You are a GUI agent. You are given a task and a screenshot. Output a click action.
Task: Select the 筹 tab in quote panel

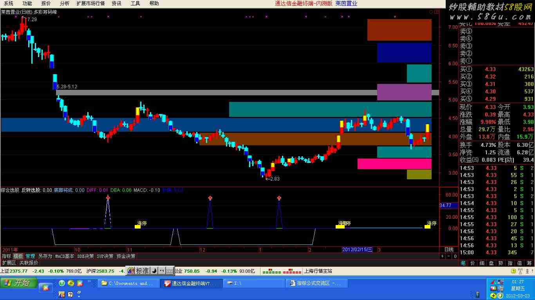[x=529, y=263]
